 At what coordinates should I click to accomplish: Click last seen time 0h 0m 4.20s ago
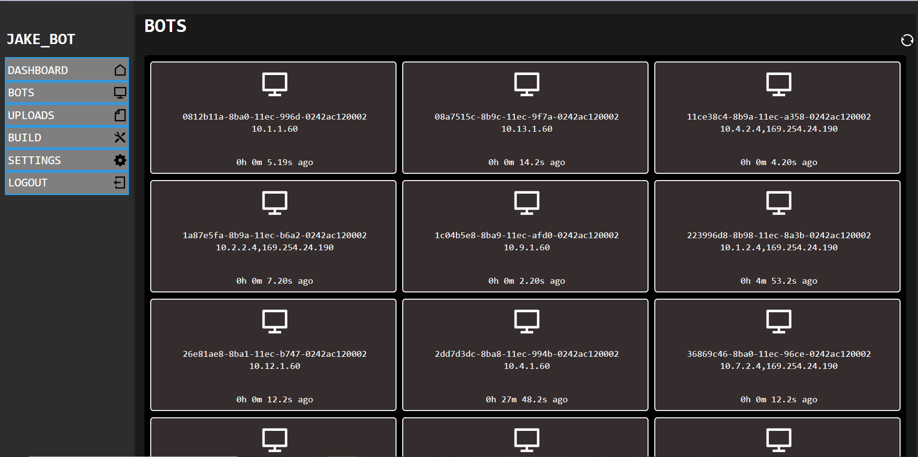point(779,162)
